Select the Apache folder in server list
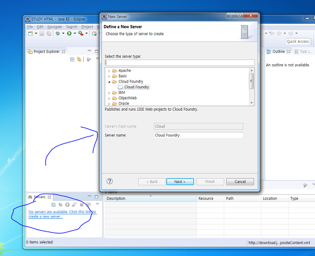 coord(125,70)
